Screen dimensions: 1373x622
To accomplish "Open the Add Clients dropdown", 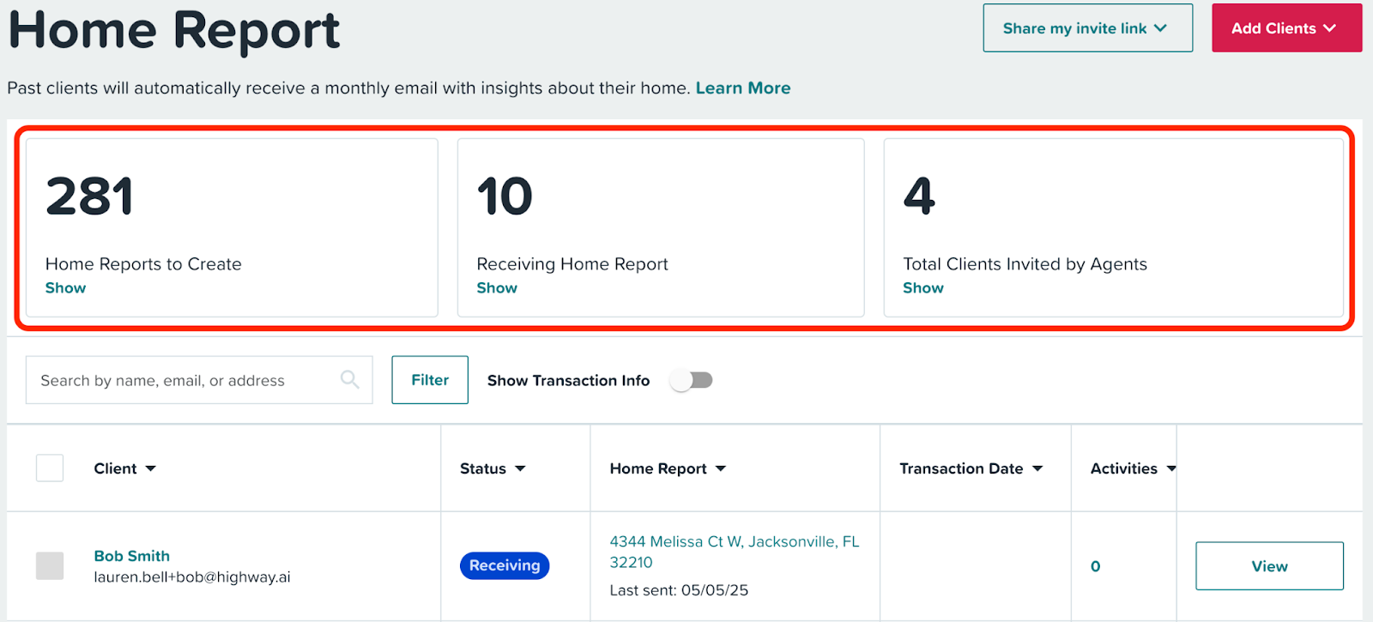I will (1286, 28).
